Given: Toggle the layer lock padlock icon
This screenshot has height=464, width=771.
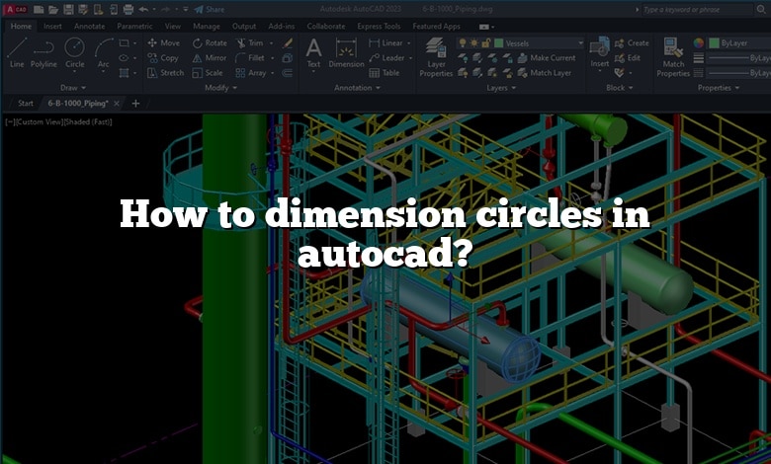Looking at the screenshot, I should (484, 43).
